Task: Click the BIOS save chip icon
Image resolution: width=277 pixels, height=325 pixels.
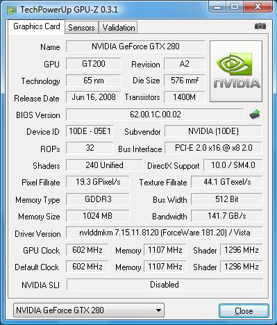Action: tap(255, 115)
